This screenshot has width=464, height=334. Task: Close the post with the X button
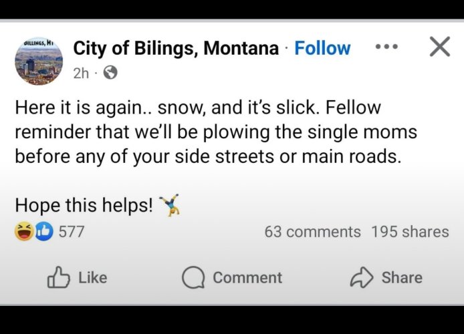coord(439,47)
